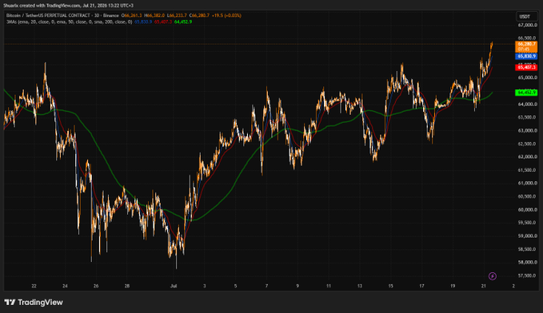Click 64,000.0 on the price axis
This screenshot has width=543, height=313.
tap(528, 104)
